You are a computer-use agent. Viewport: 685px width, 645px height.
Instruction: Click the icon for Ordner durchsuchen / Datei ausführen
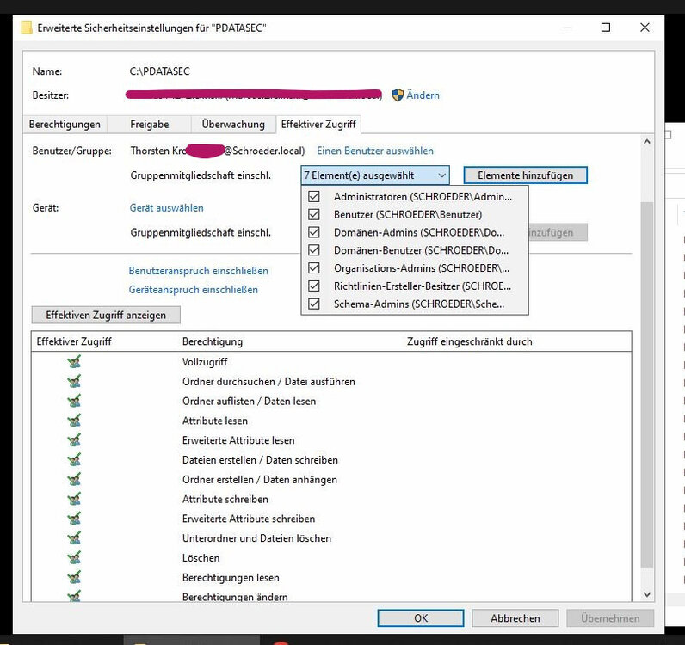pos(74,381)
